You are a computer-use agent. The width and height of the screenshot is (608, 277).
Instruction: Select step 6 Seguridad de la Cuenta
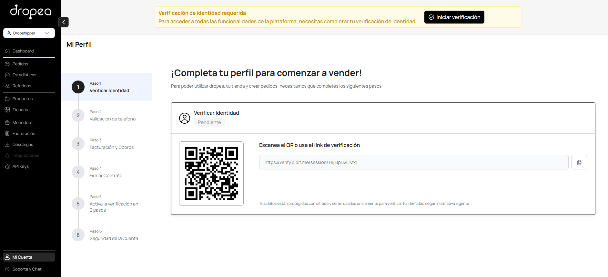pyautogui.click(x=107, y=235)
